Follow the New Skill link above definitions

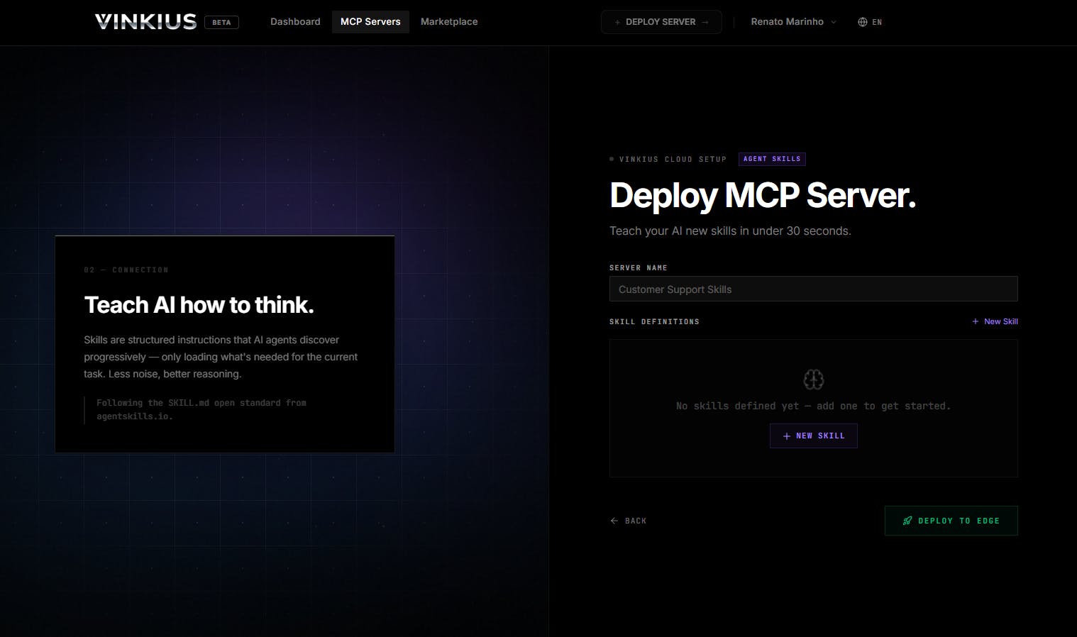(x=995, y=321)
